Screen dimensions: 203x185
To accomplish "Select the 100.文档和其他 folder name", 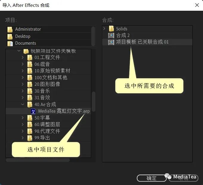I will coord(51,78).
